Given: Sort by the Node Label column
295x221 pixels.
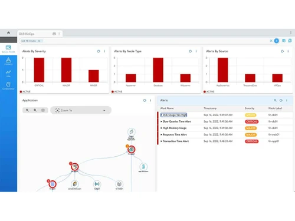Looking at the screenshot, I should [x=275, y=108].
